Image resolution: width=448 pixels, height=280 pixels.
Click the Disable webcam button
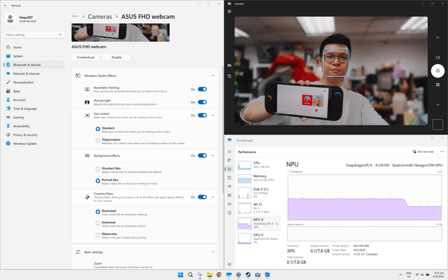click(117, 57)
